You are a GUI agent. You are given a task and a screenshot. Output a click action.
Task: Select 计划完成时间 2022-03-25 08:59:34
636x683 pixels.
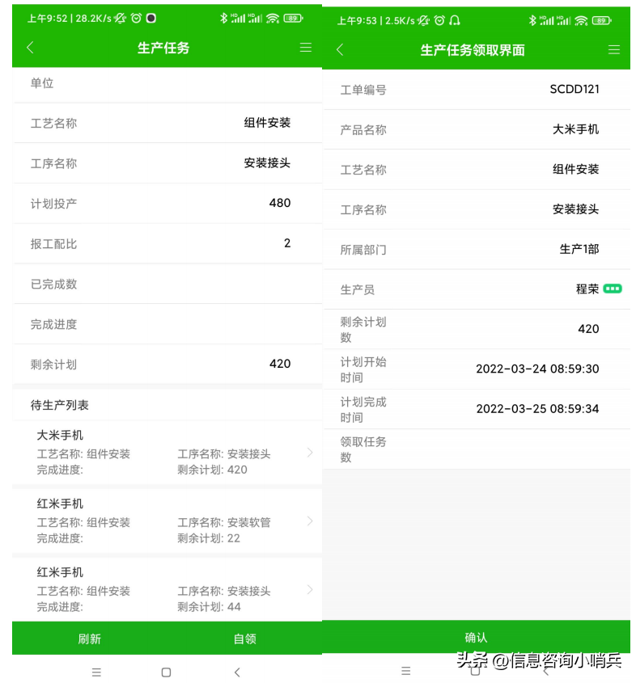coord(537,409)
